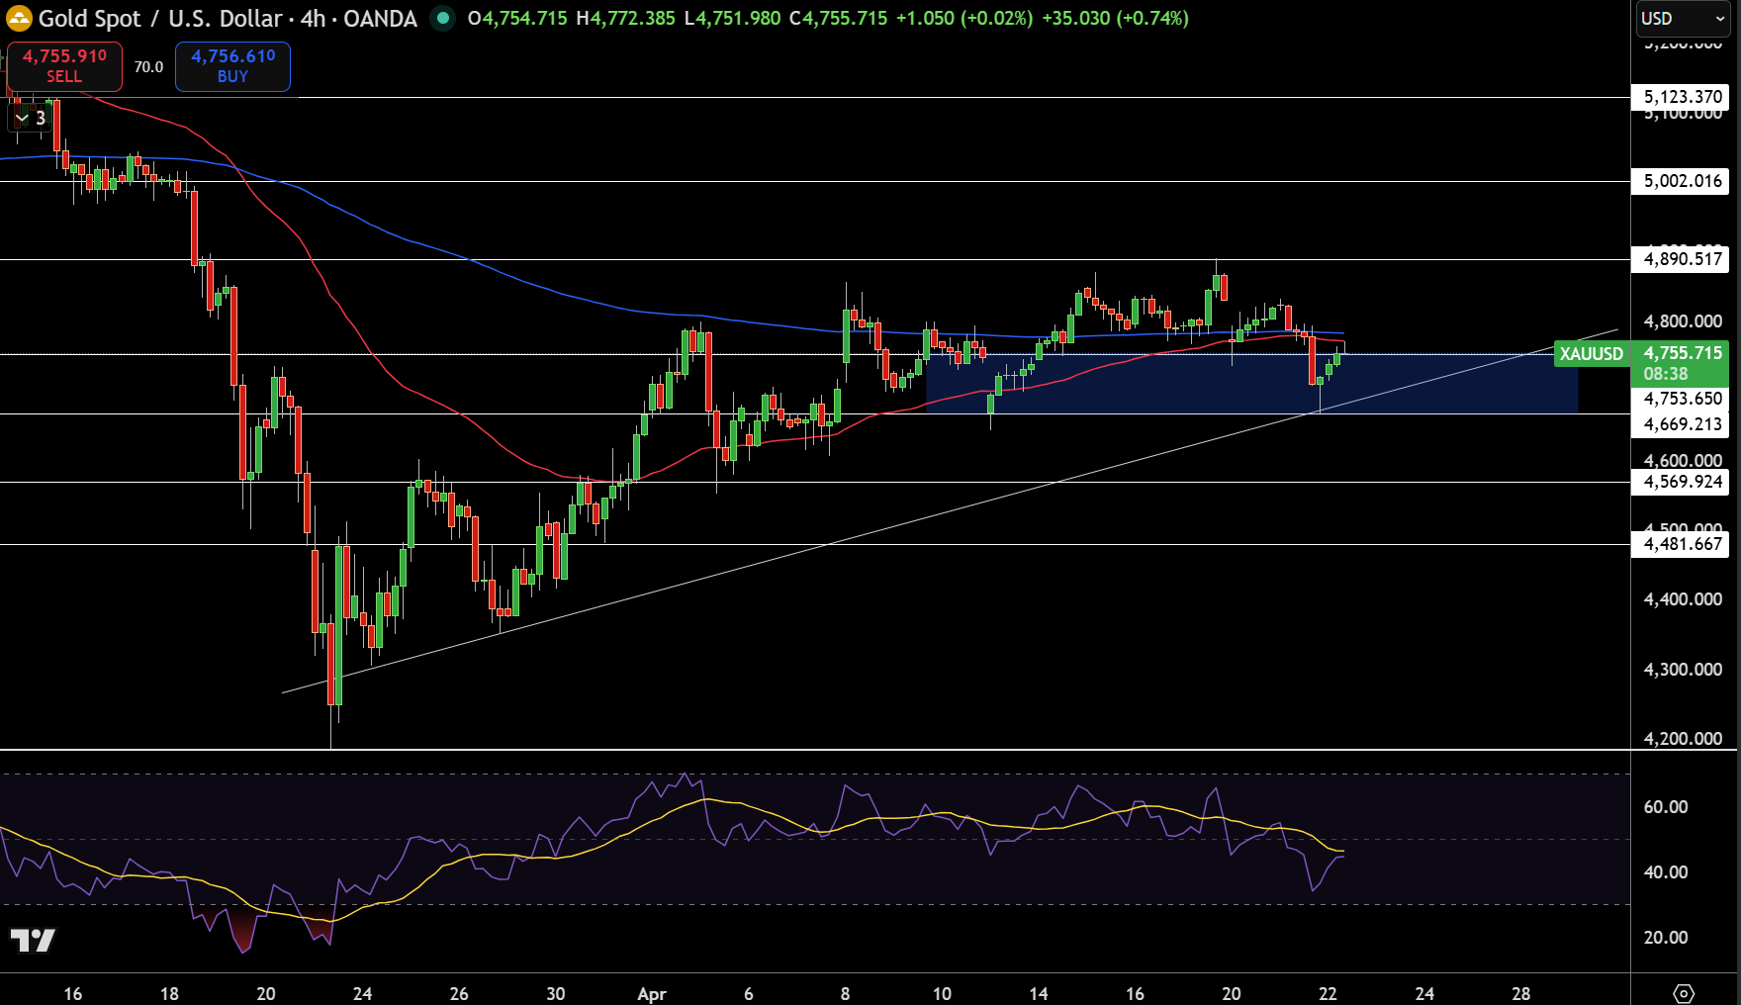Image resolution: width=1741 pixels, height=1005 pixels.
Task: Click the 22 date on time axis
Action: pos(1328,994)
